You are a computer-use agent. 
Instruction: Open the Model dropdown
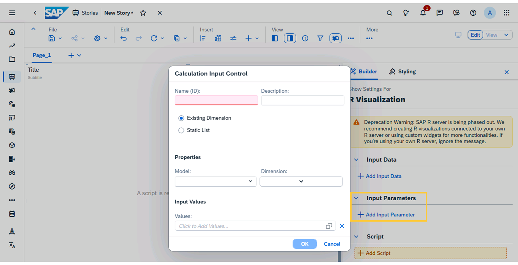[216, 181]
